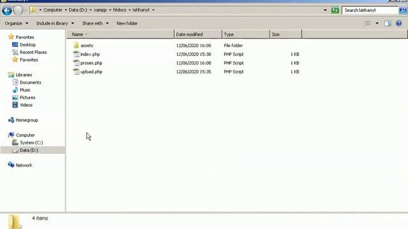Open the System (C:) drive
This screenshot has width=408, height=229.
tap(31, 142)
